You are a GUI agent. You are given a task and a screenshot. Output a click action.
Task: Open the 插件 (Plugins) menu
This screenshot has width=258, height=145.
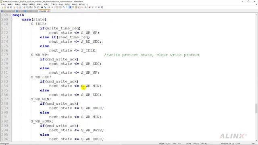coord(75,4)
